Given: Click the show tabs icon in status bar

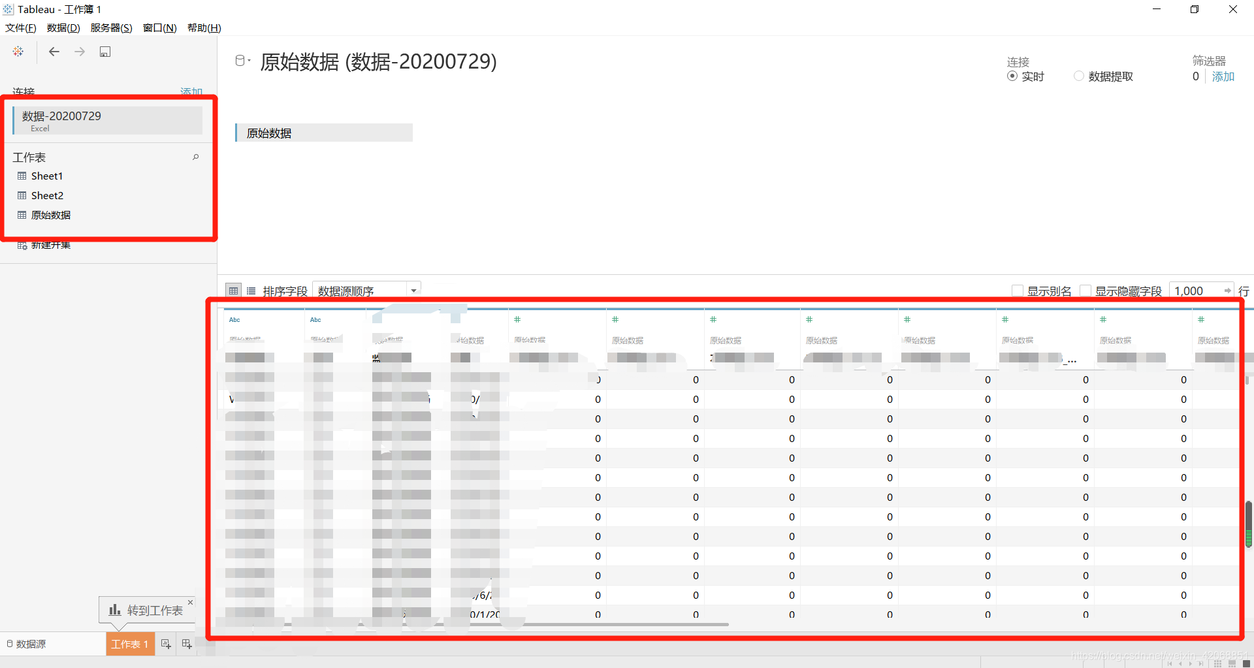Looking at the screenshot, I should pyautogui.click(x=1246, y=663).
